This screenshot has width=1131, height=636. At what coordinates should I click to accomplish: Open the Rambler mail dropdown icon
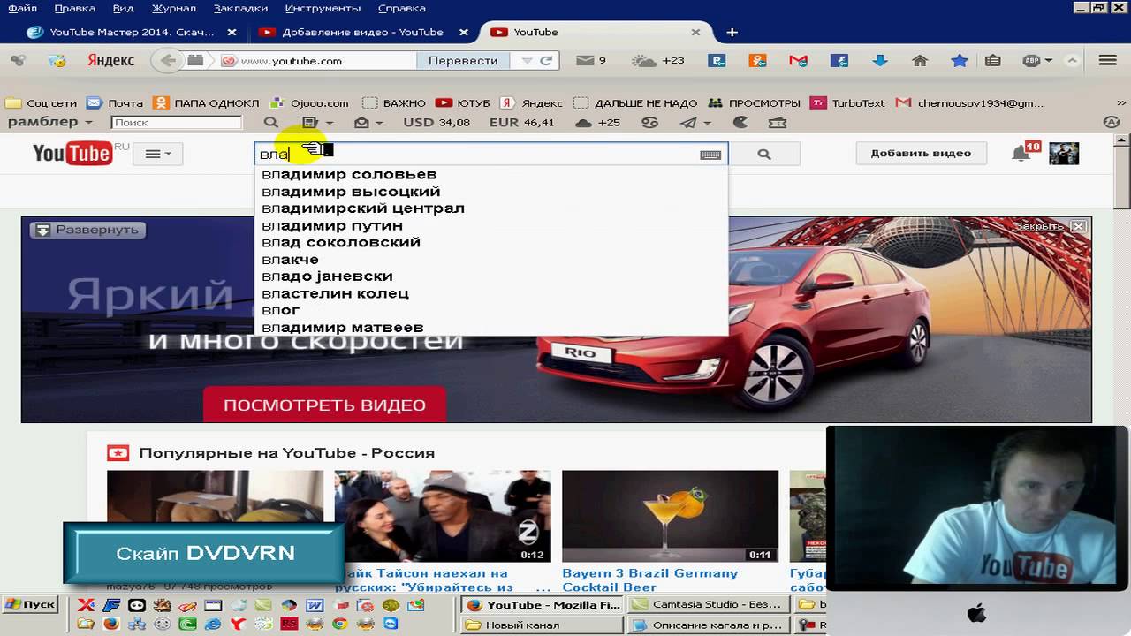point(368,123)
